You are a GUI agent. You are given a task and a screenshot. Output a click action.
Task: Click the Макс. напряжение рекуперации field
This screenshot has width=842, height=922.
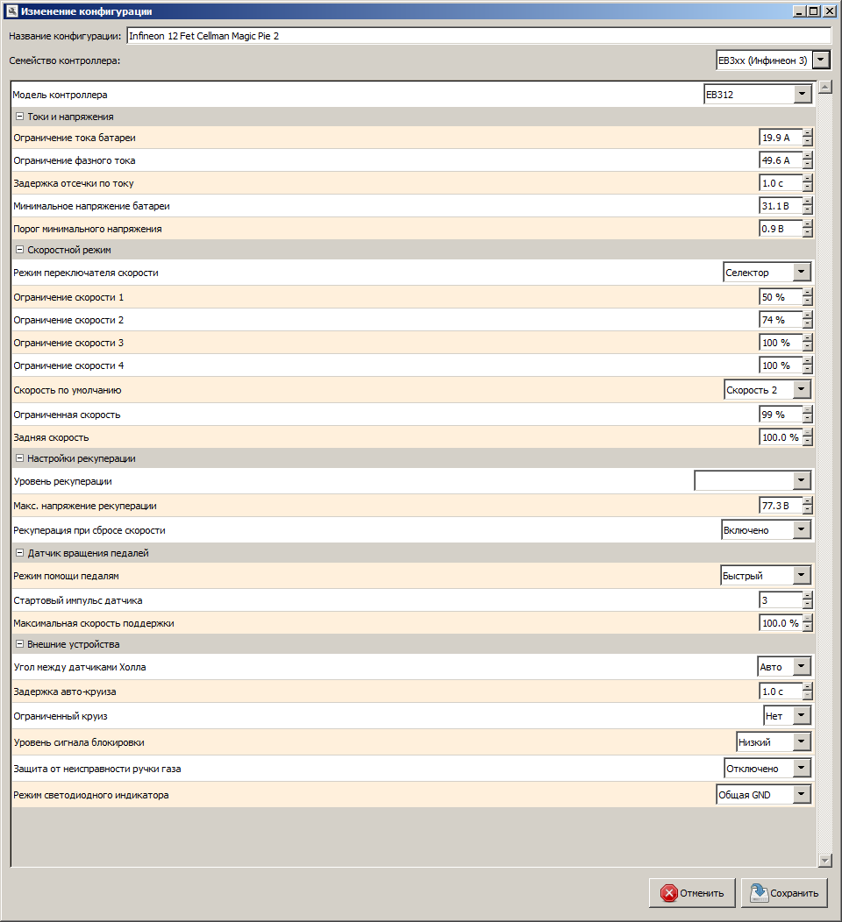[x=781, y=506]
